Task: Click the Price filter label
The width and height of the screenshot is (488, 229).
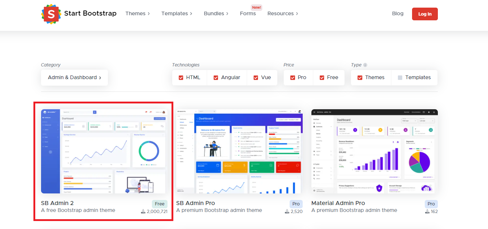Action: (289, 65)
